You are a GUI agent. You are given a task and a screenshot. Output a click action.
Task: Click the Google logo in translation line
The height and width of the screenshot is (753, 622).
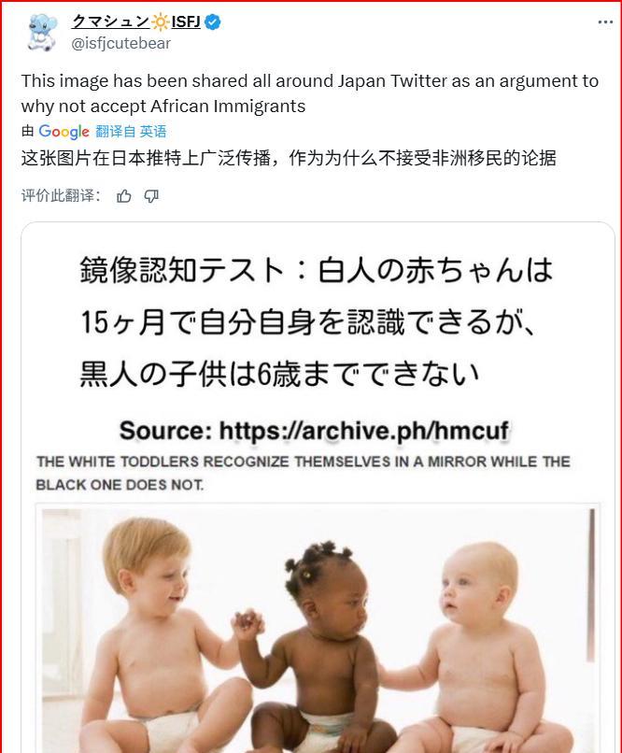pos(64,132)
